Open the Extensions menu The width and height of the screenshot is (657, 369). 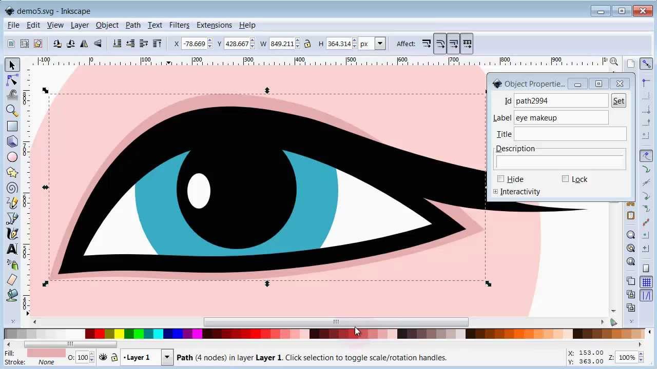214,25
